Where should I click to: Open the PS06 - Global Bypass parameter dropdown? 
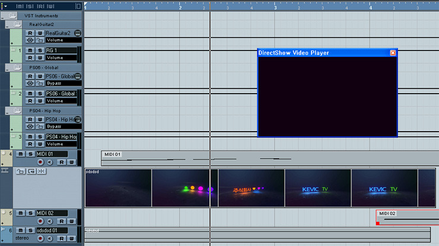63,83
